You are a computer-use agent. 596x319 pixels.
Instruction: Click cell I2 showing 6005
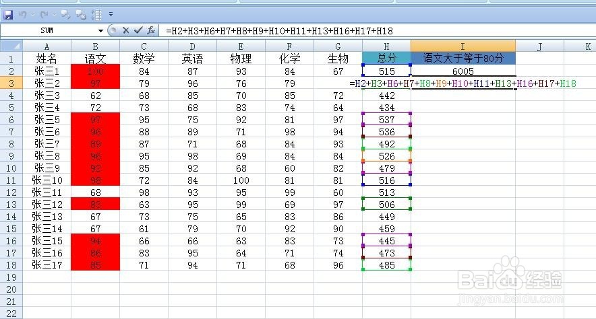point(463,71)
